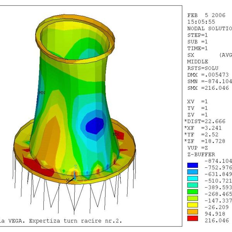Select the red legend color swatch
Image resolution: width=232 pixels, height=232 pixels.
tap(192, 218)
